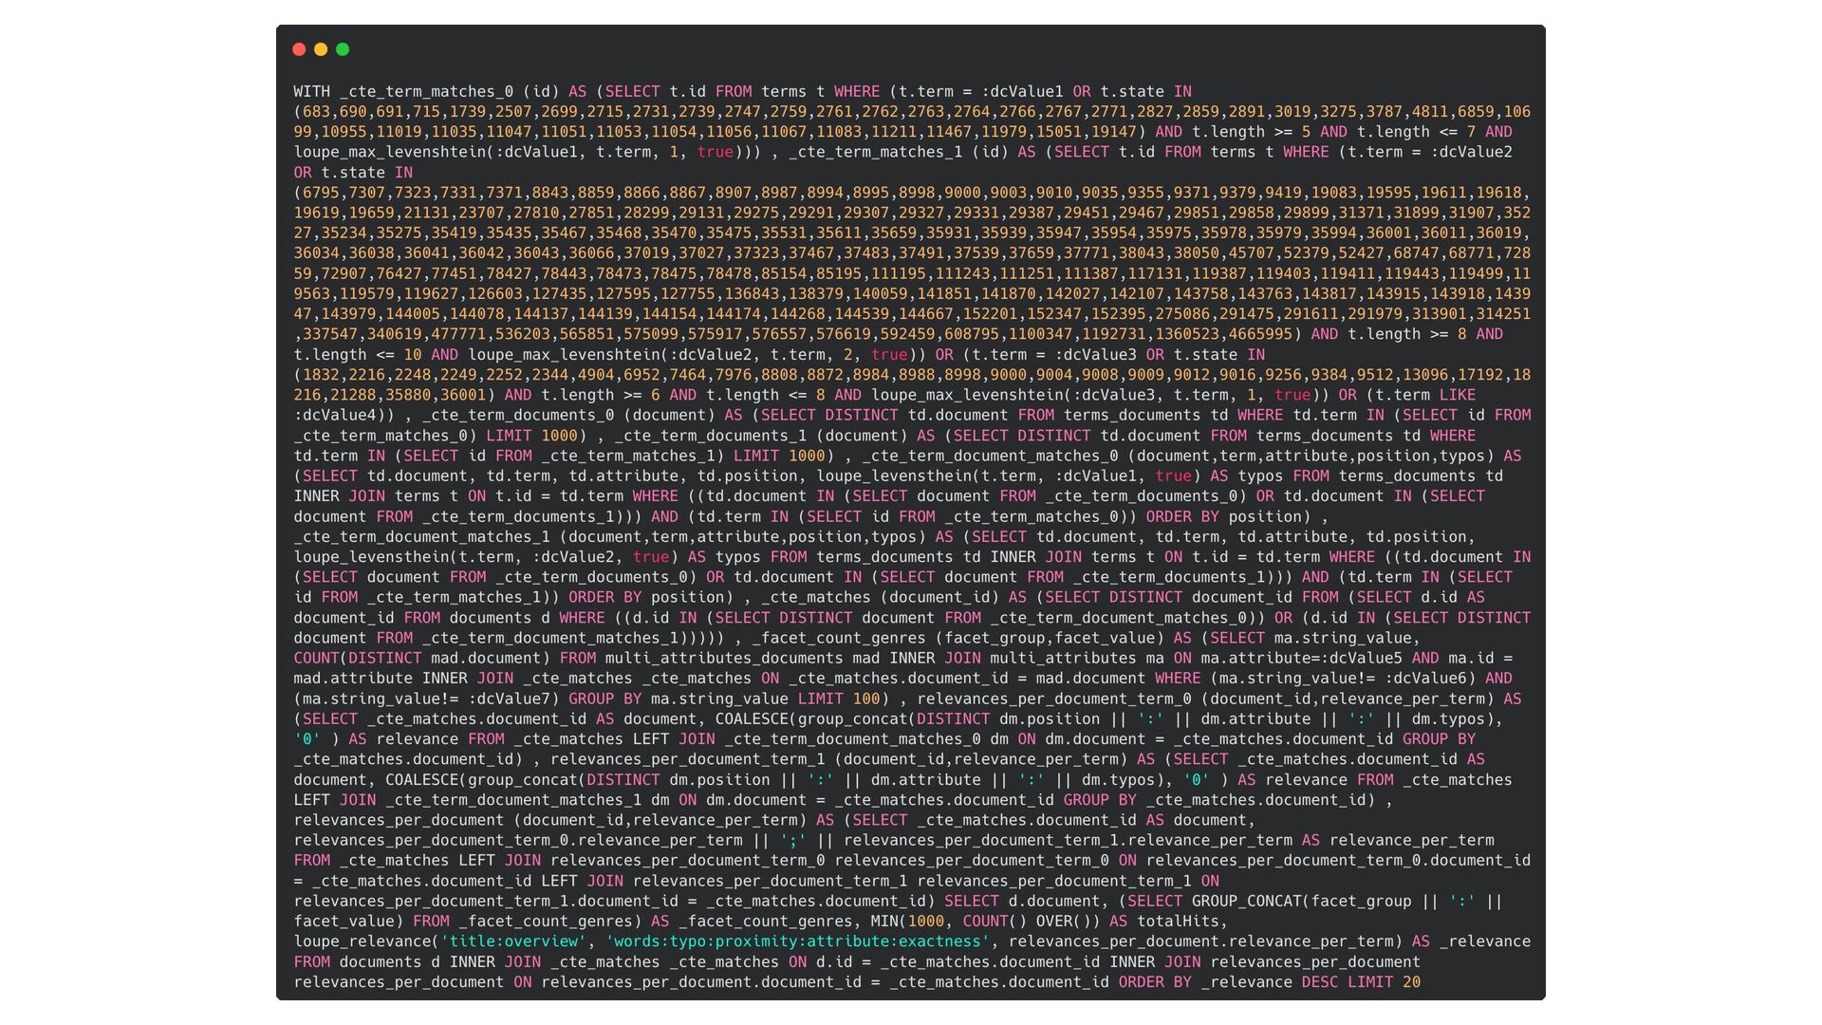The image size is (1822, 1025).
Task: Click the :dcValue4 parameter
Action: click(334, 416)
